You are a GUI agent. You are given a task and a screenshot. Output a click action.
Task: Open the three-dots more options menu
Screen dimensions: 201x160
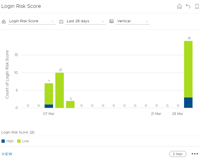click(195, 154)
